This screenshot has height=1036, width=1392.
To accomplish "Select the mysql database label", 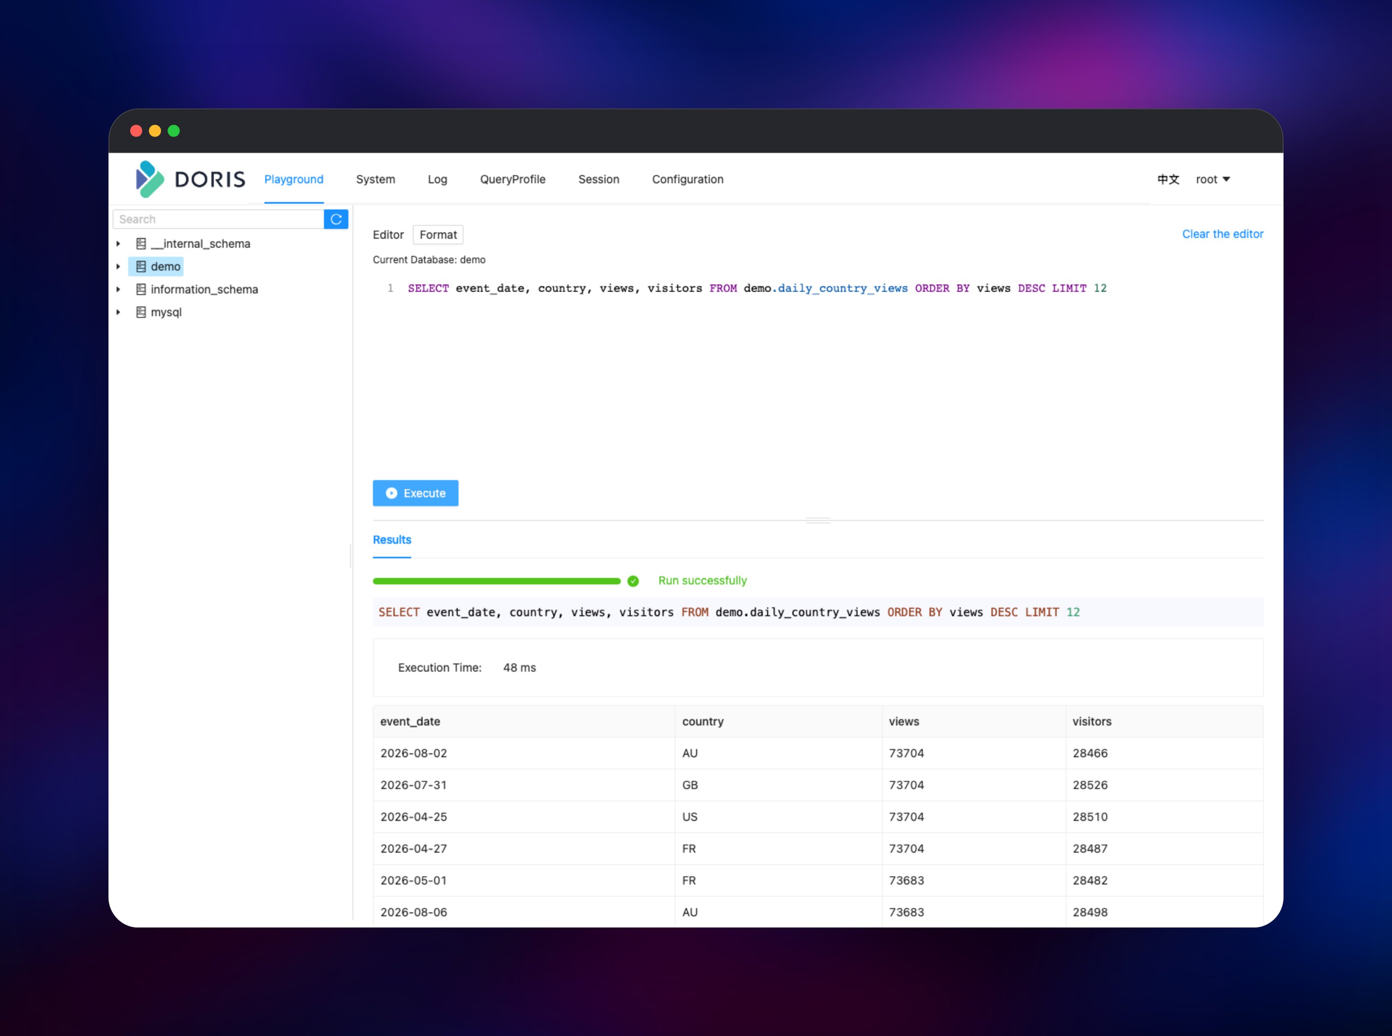I will point(166,312).
